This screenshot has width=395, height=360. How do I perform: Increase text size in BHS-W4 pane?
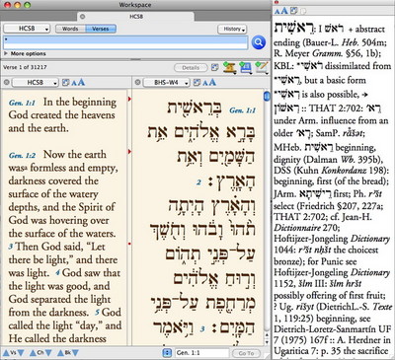pos(212,82)
